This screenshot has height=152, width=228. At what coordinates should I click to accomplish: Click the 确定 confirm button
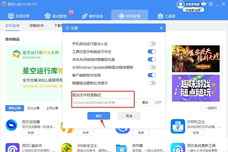point(99,116)
